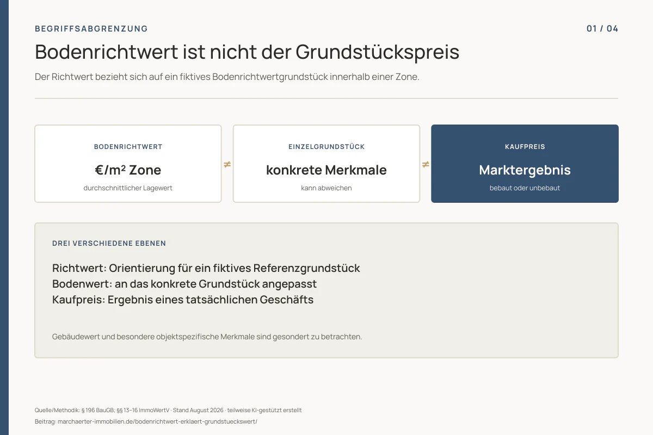Click the BODENRICHTWERT card label

click(x=128, y=147)
